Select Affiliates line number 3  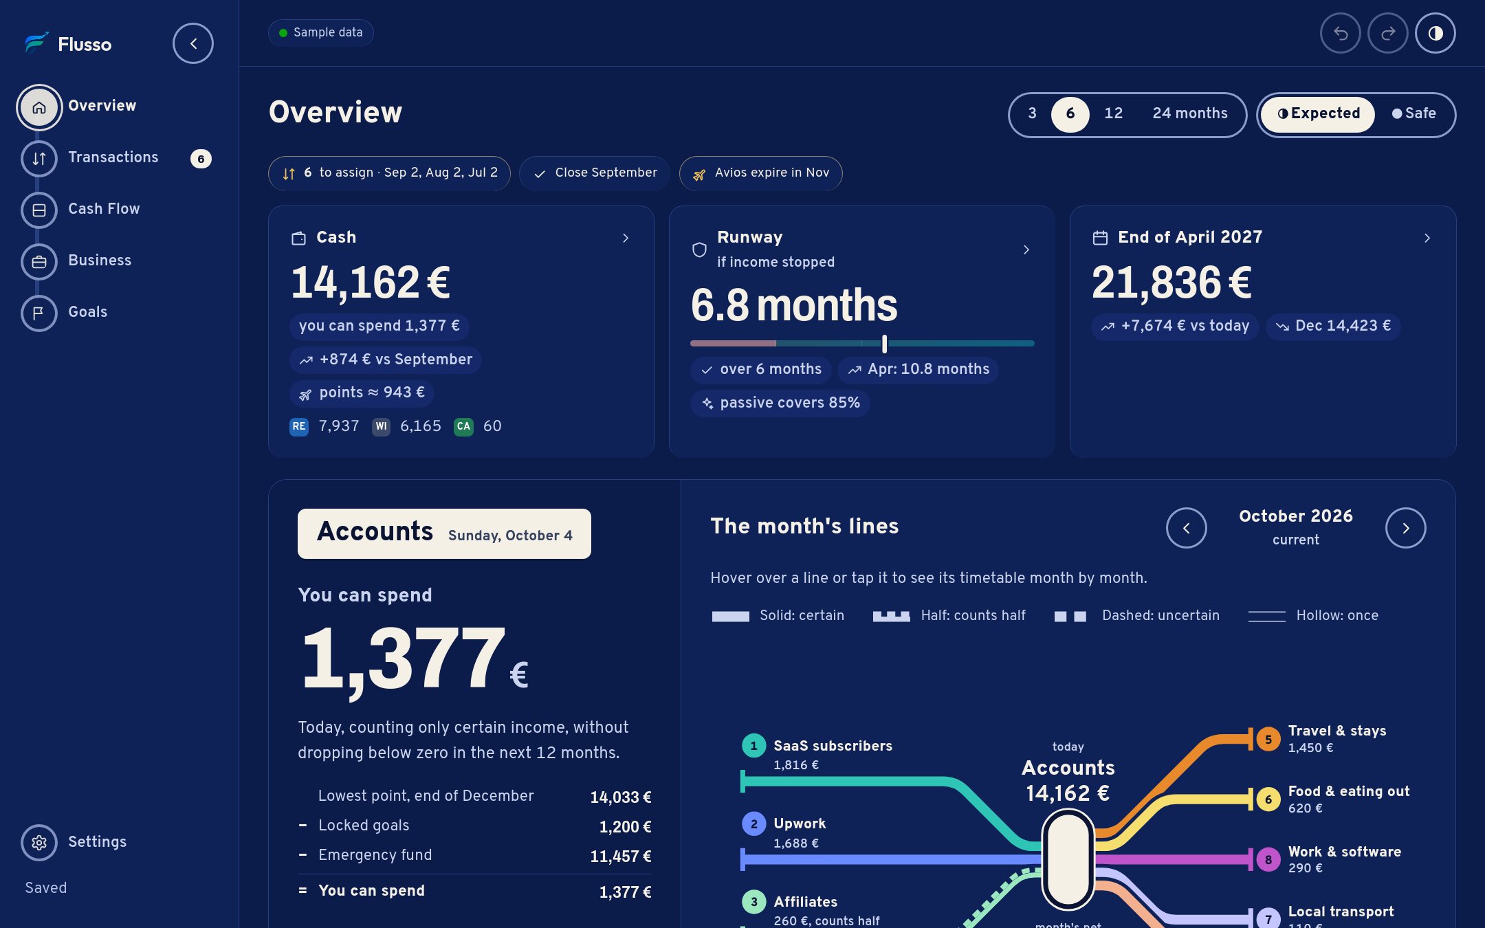pyautogui.click(x=754, y=902)
